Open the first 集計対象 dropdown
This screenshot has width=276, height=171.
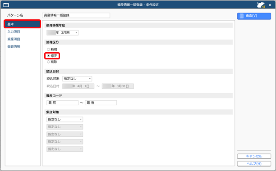click(64, 119)
